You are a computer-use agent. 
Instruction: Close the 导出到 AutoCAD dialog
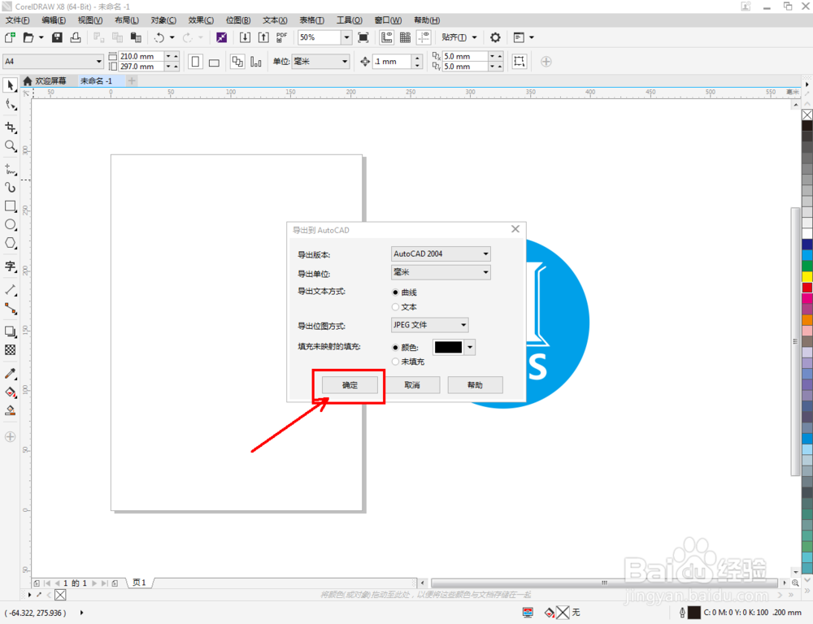pos(515,229)
